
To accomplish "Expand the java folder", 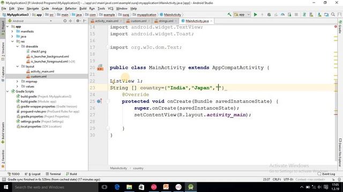I will (x=12, y=36).
